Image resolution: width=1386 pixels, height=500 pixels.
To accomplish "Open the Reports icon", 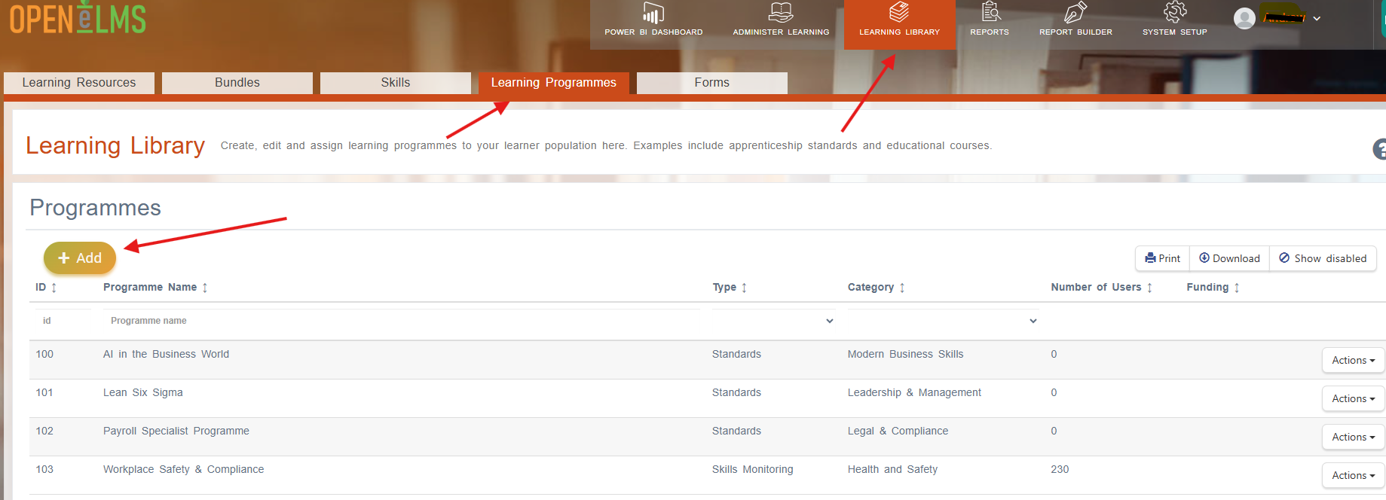I will (x=990, y=12).
